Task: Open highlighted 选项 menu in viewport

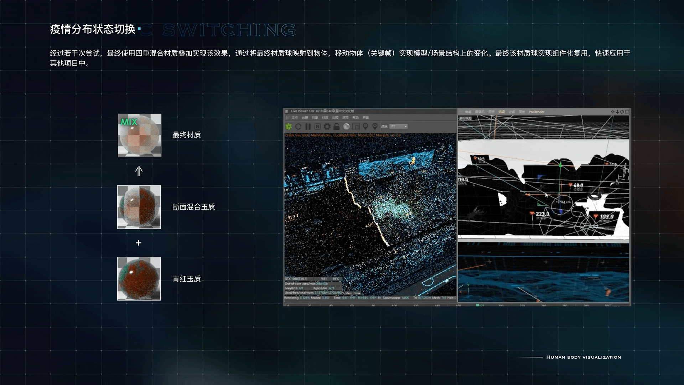Action: tap(502, 112)
